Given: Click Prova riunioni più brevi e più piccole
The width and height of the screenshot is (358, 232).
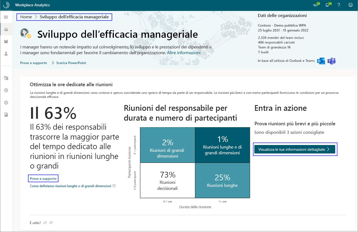Looking at the screenshot, I should coord(295,124).
